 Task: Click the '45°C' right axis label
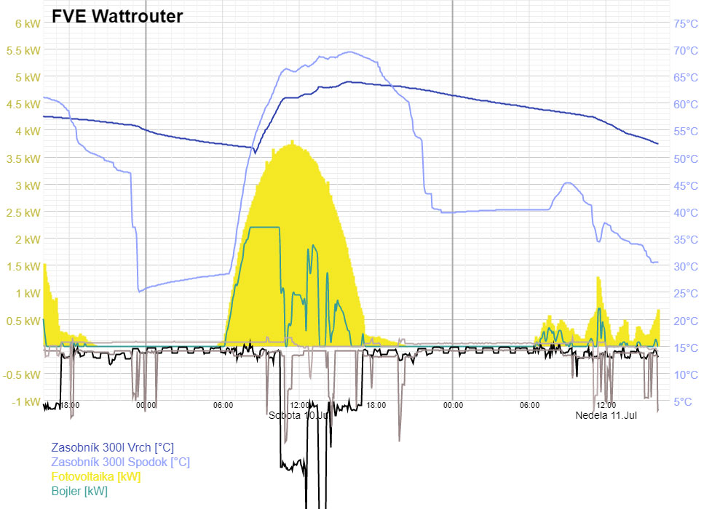click(x=686, y=185)
